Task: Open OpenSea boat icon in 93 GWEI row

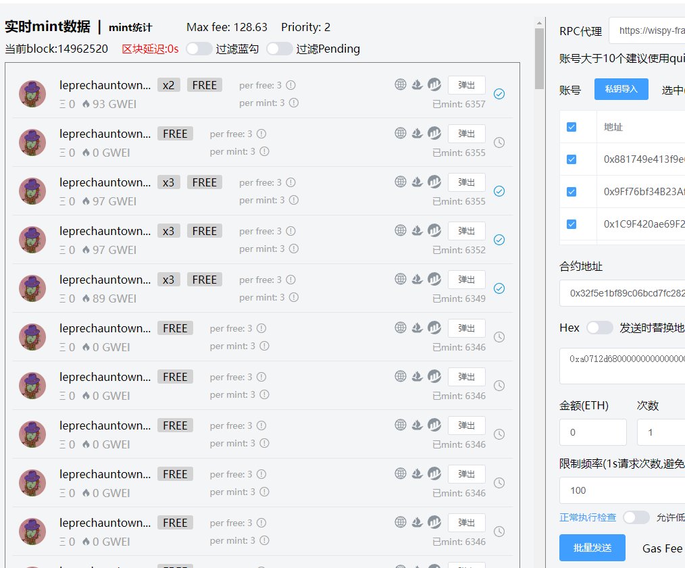Action: point(417,84)
